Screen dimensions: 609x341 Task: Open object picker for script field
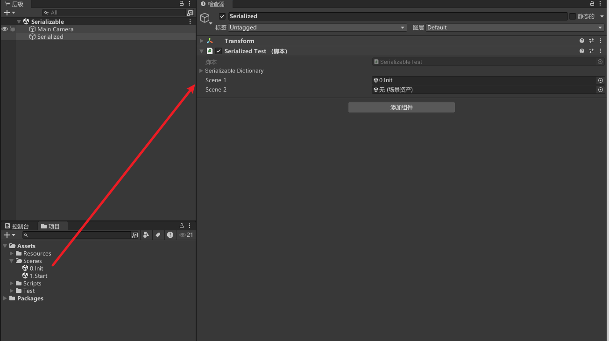(601, 62)
